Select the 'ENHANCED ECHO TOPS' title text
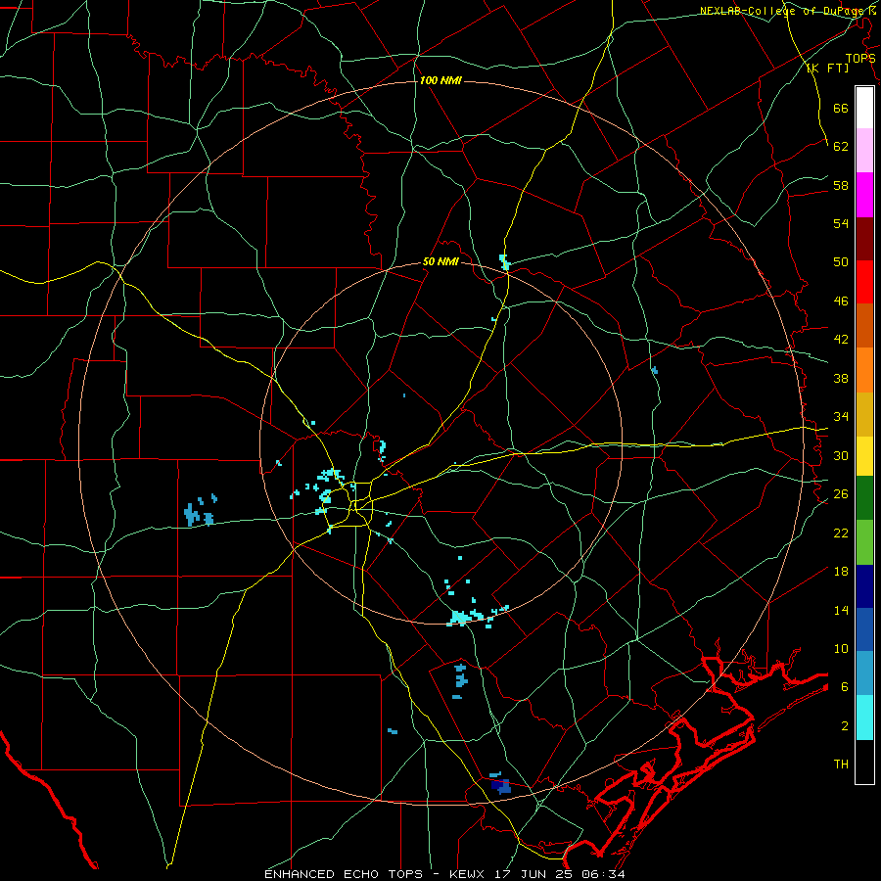881x881 pixels. (344, 874)
